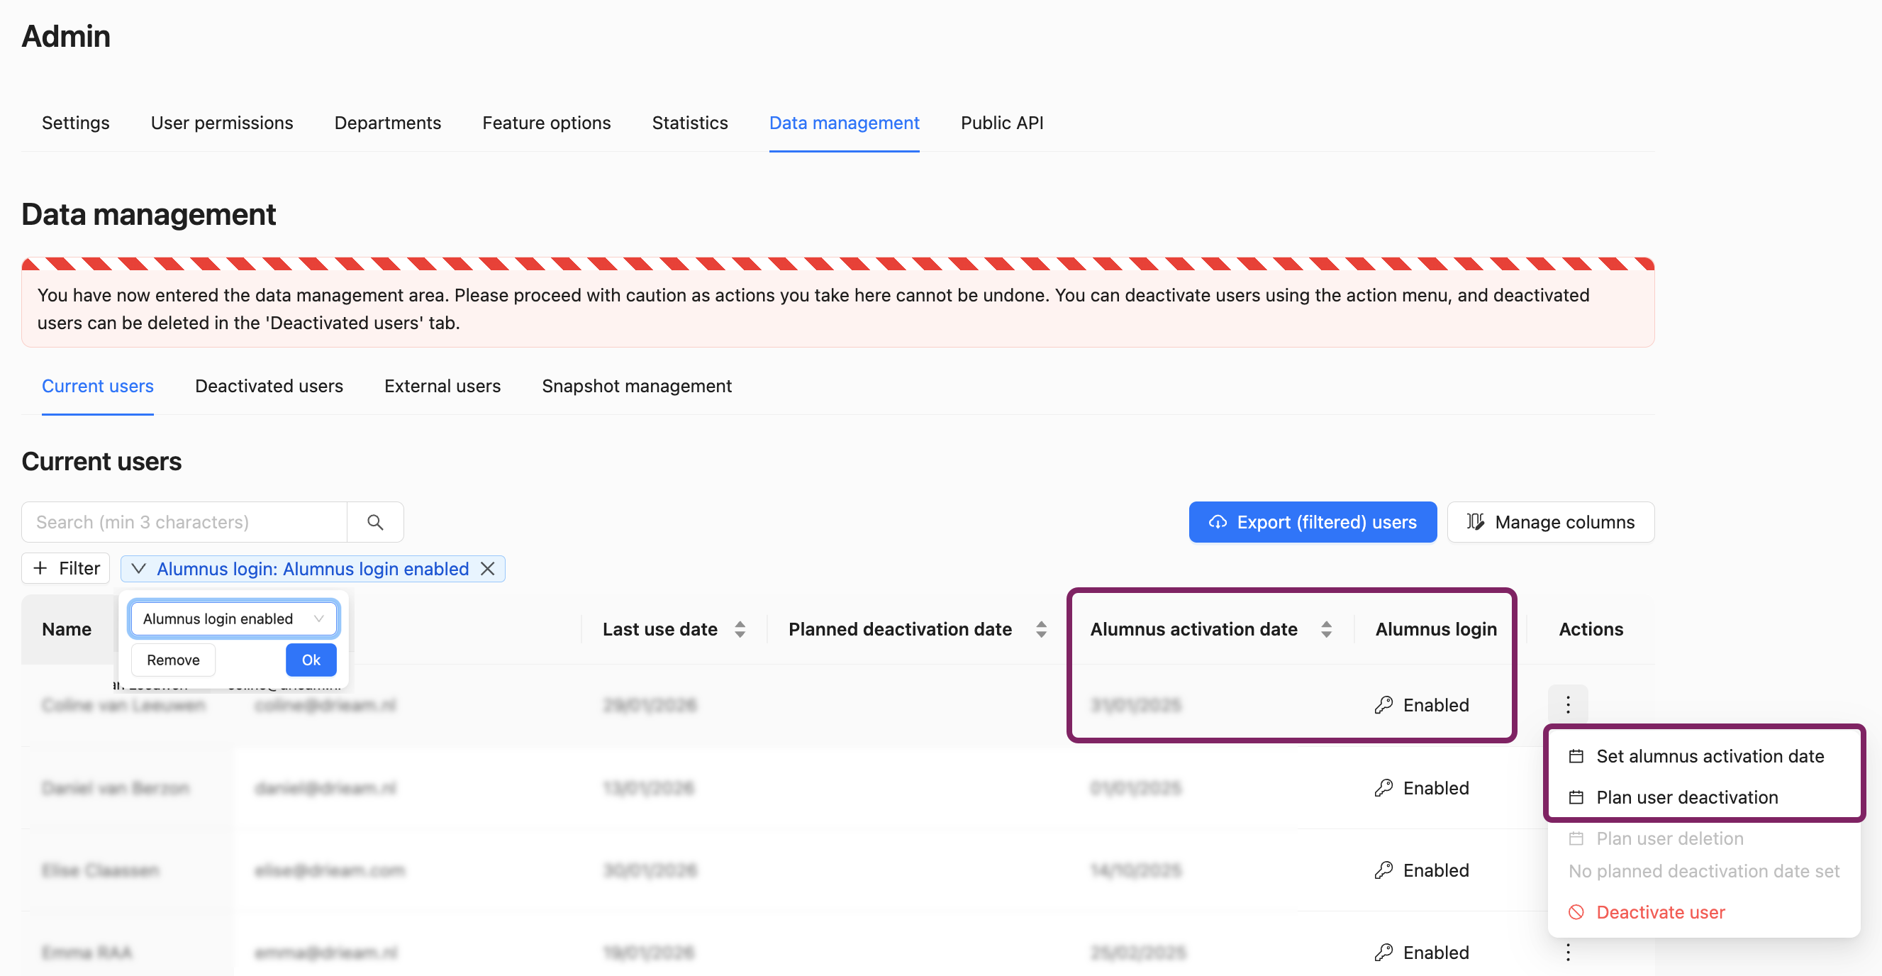Open the Alumnus login enabled dropdown
Image resolution: width=1882 pixels, height=976 pixels.
(234, 619)
